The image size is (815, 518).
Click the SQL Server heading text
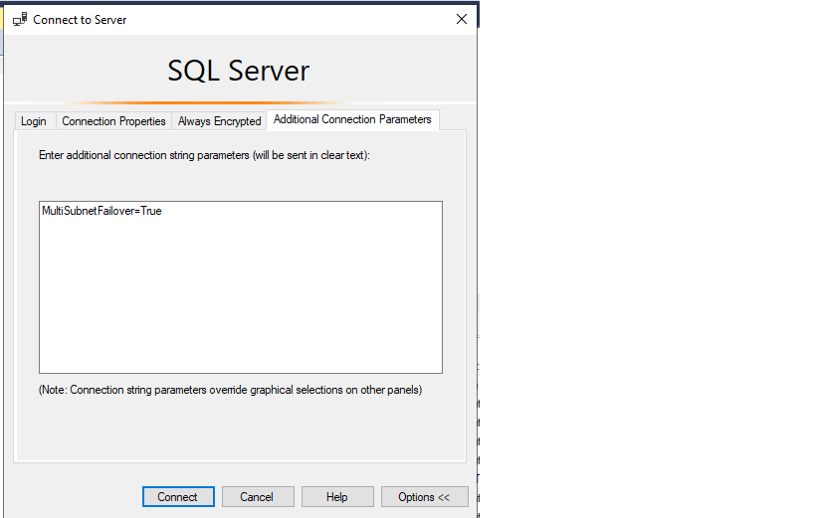(239, 71)
